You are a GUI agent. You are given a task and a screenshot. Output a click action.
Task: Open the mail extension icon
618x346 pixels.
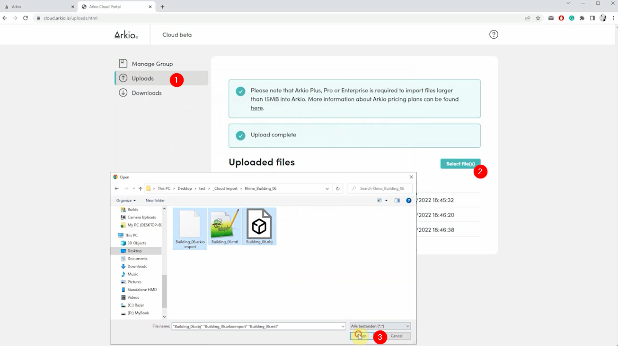coord(551,18)
